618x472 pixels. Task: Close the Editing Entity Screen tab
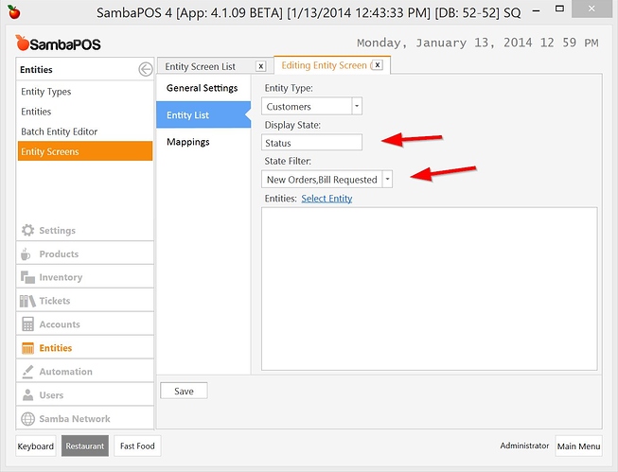pos(378,65)
